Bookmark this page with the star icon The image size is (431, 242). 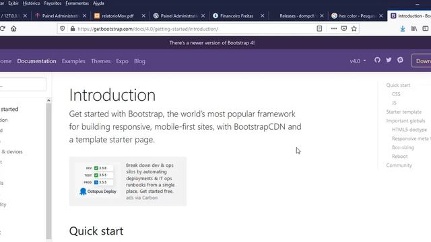(354, 28)
